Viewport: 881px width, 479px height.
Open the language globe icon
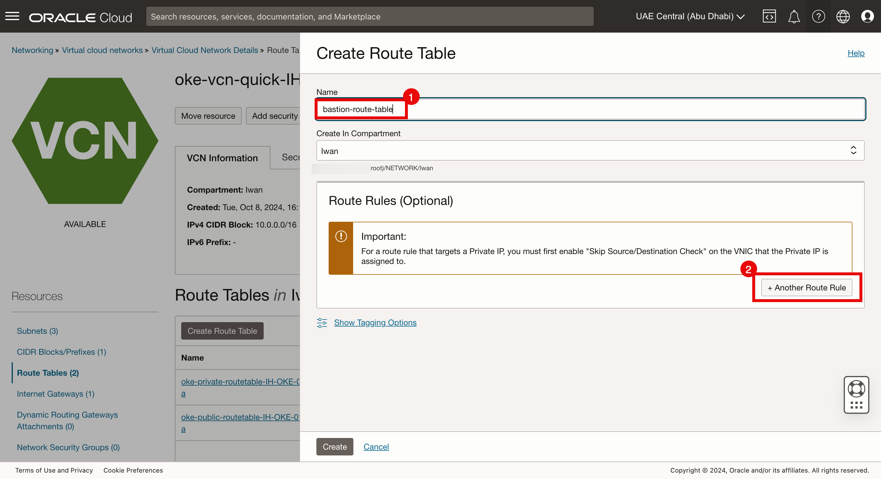pos(843,16)
